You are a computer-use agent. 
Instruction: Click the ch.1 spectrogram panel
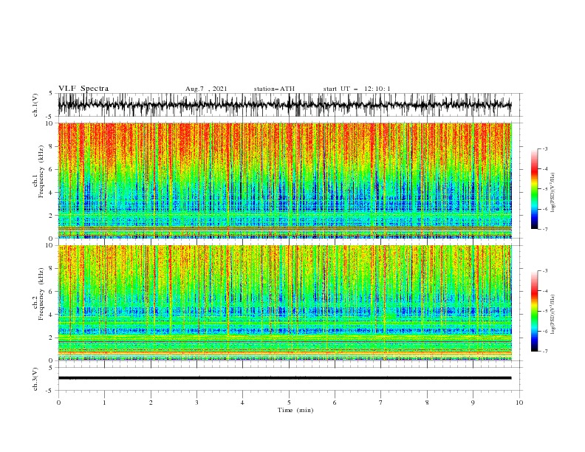pos(285,180)
